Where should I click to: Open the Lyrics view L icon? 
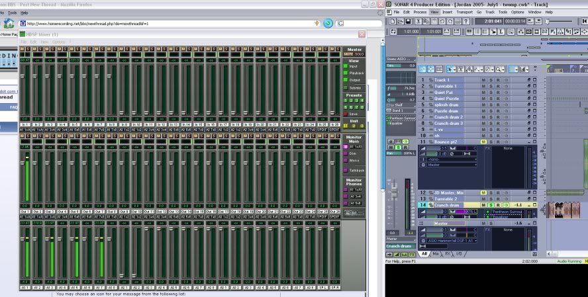[502, 32]
